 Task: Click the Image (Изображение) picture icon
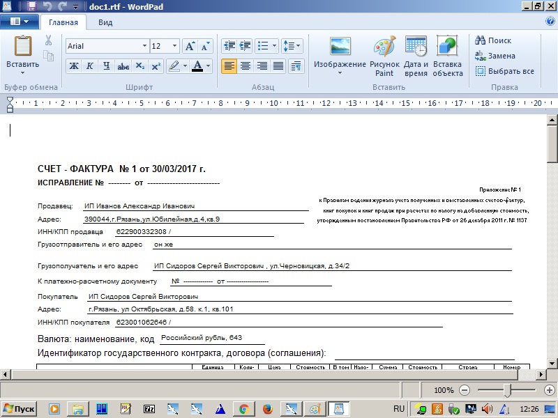340,47
